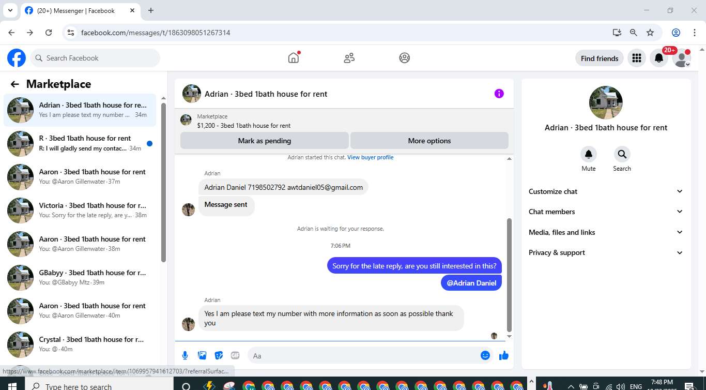Click ENG language indicator in taskbar
Viewport: 706px width, 390px height.
636,386
